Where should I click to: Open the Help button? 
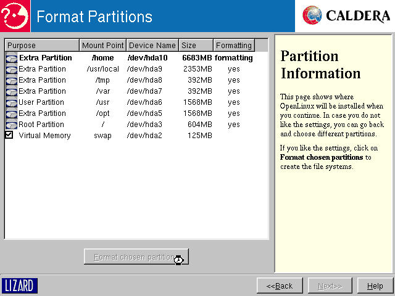coord(375,286)
